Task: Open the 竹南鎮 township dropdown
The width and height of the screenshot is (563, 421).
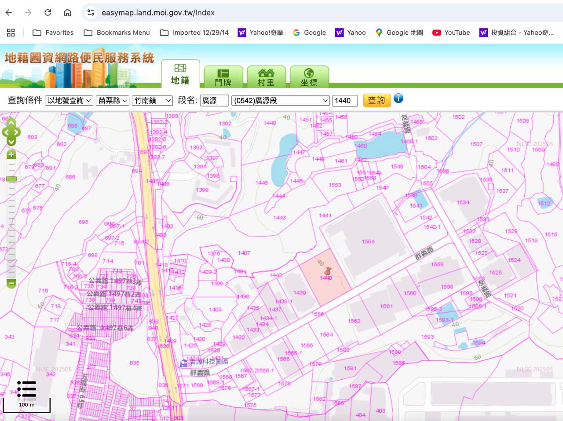Action: (153, 101)
